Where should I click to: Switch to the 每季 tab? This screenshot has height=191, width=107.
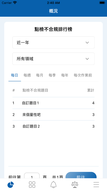(x=52, y=75)
